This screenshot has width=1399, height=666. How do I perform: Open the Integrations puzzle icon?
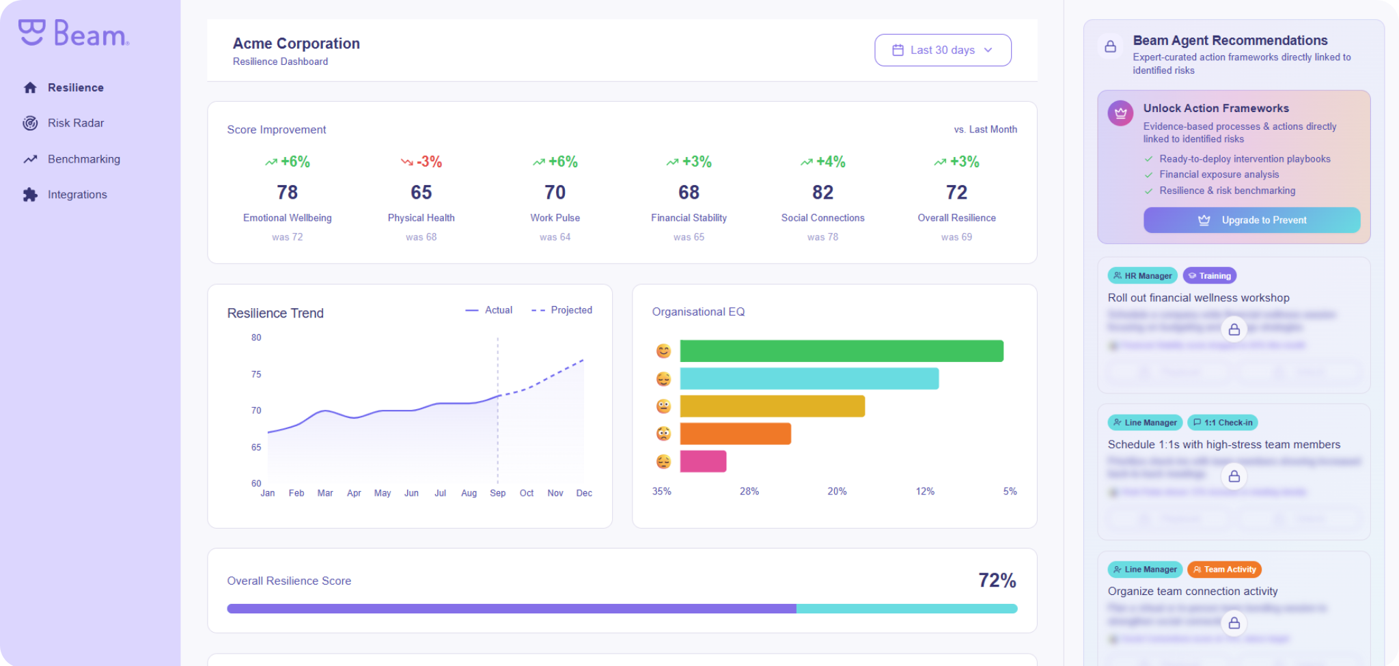click(30, 195)
